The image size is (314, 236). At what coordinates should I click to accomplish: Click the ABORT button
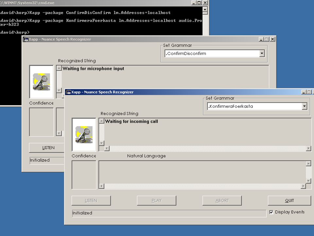(222, 201)
